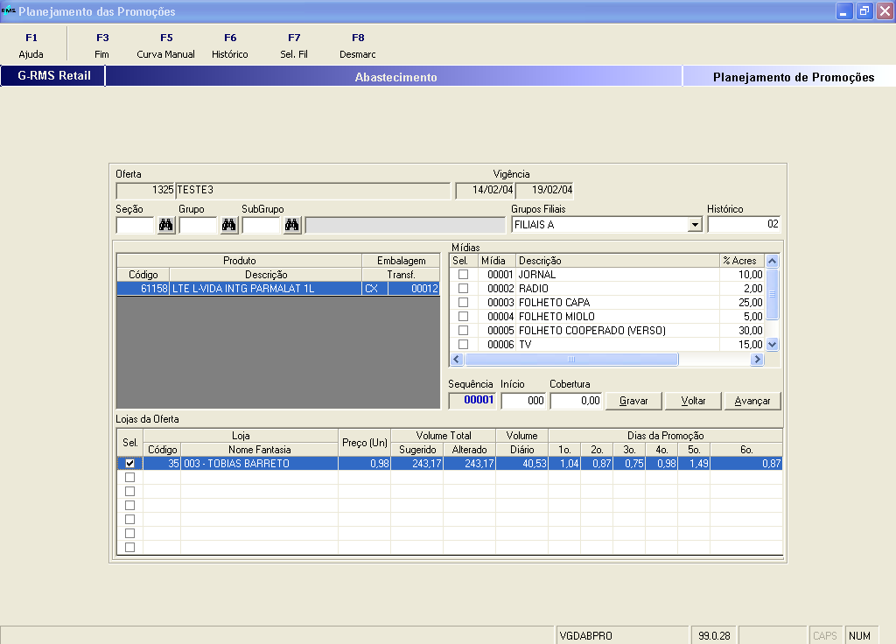Open F6 Histórico from toolbar
The image size is (896, 644).
pos(230,45)
